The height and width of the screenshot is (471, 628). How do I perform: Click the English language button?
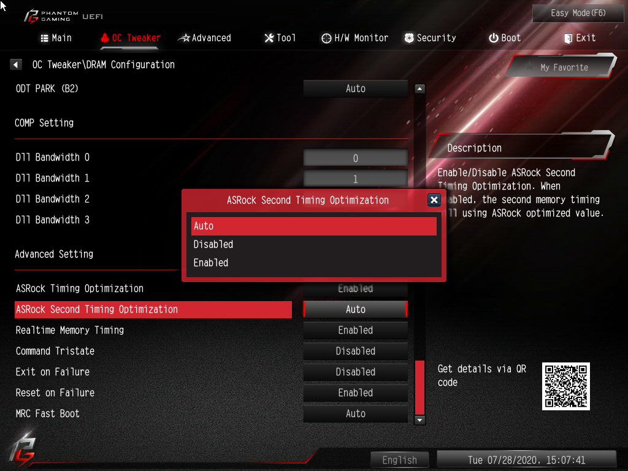399,460
